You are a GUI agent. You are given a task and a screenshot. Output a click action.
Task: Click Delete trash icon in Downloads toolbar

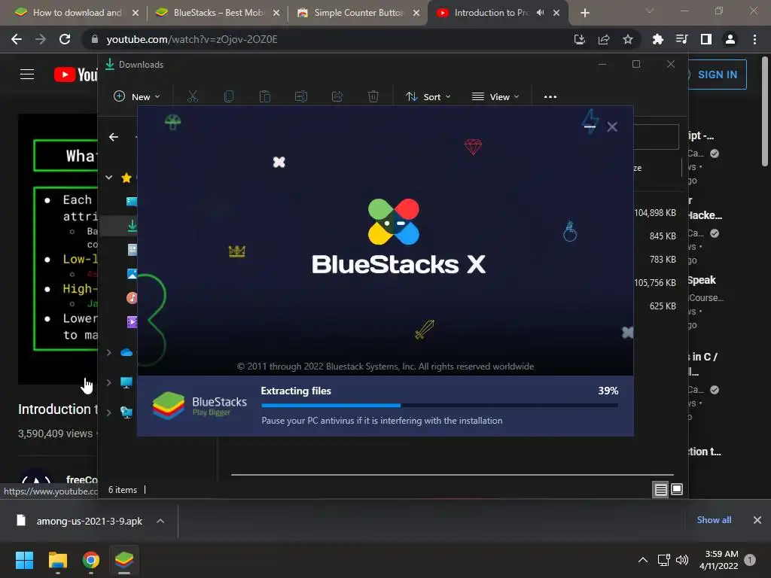click(x=373, y=96)
